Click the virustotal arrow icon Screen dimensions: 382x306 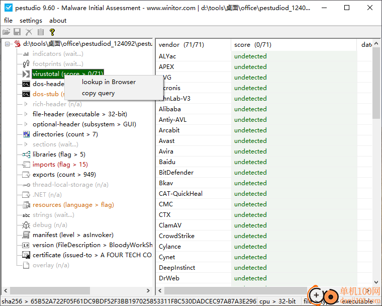[x=26, y=74]
